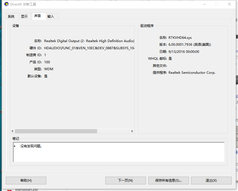
Task: Click the empty scrollbar track right of the thumb
Action: click(113, 131)
